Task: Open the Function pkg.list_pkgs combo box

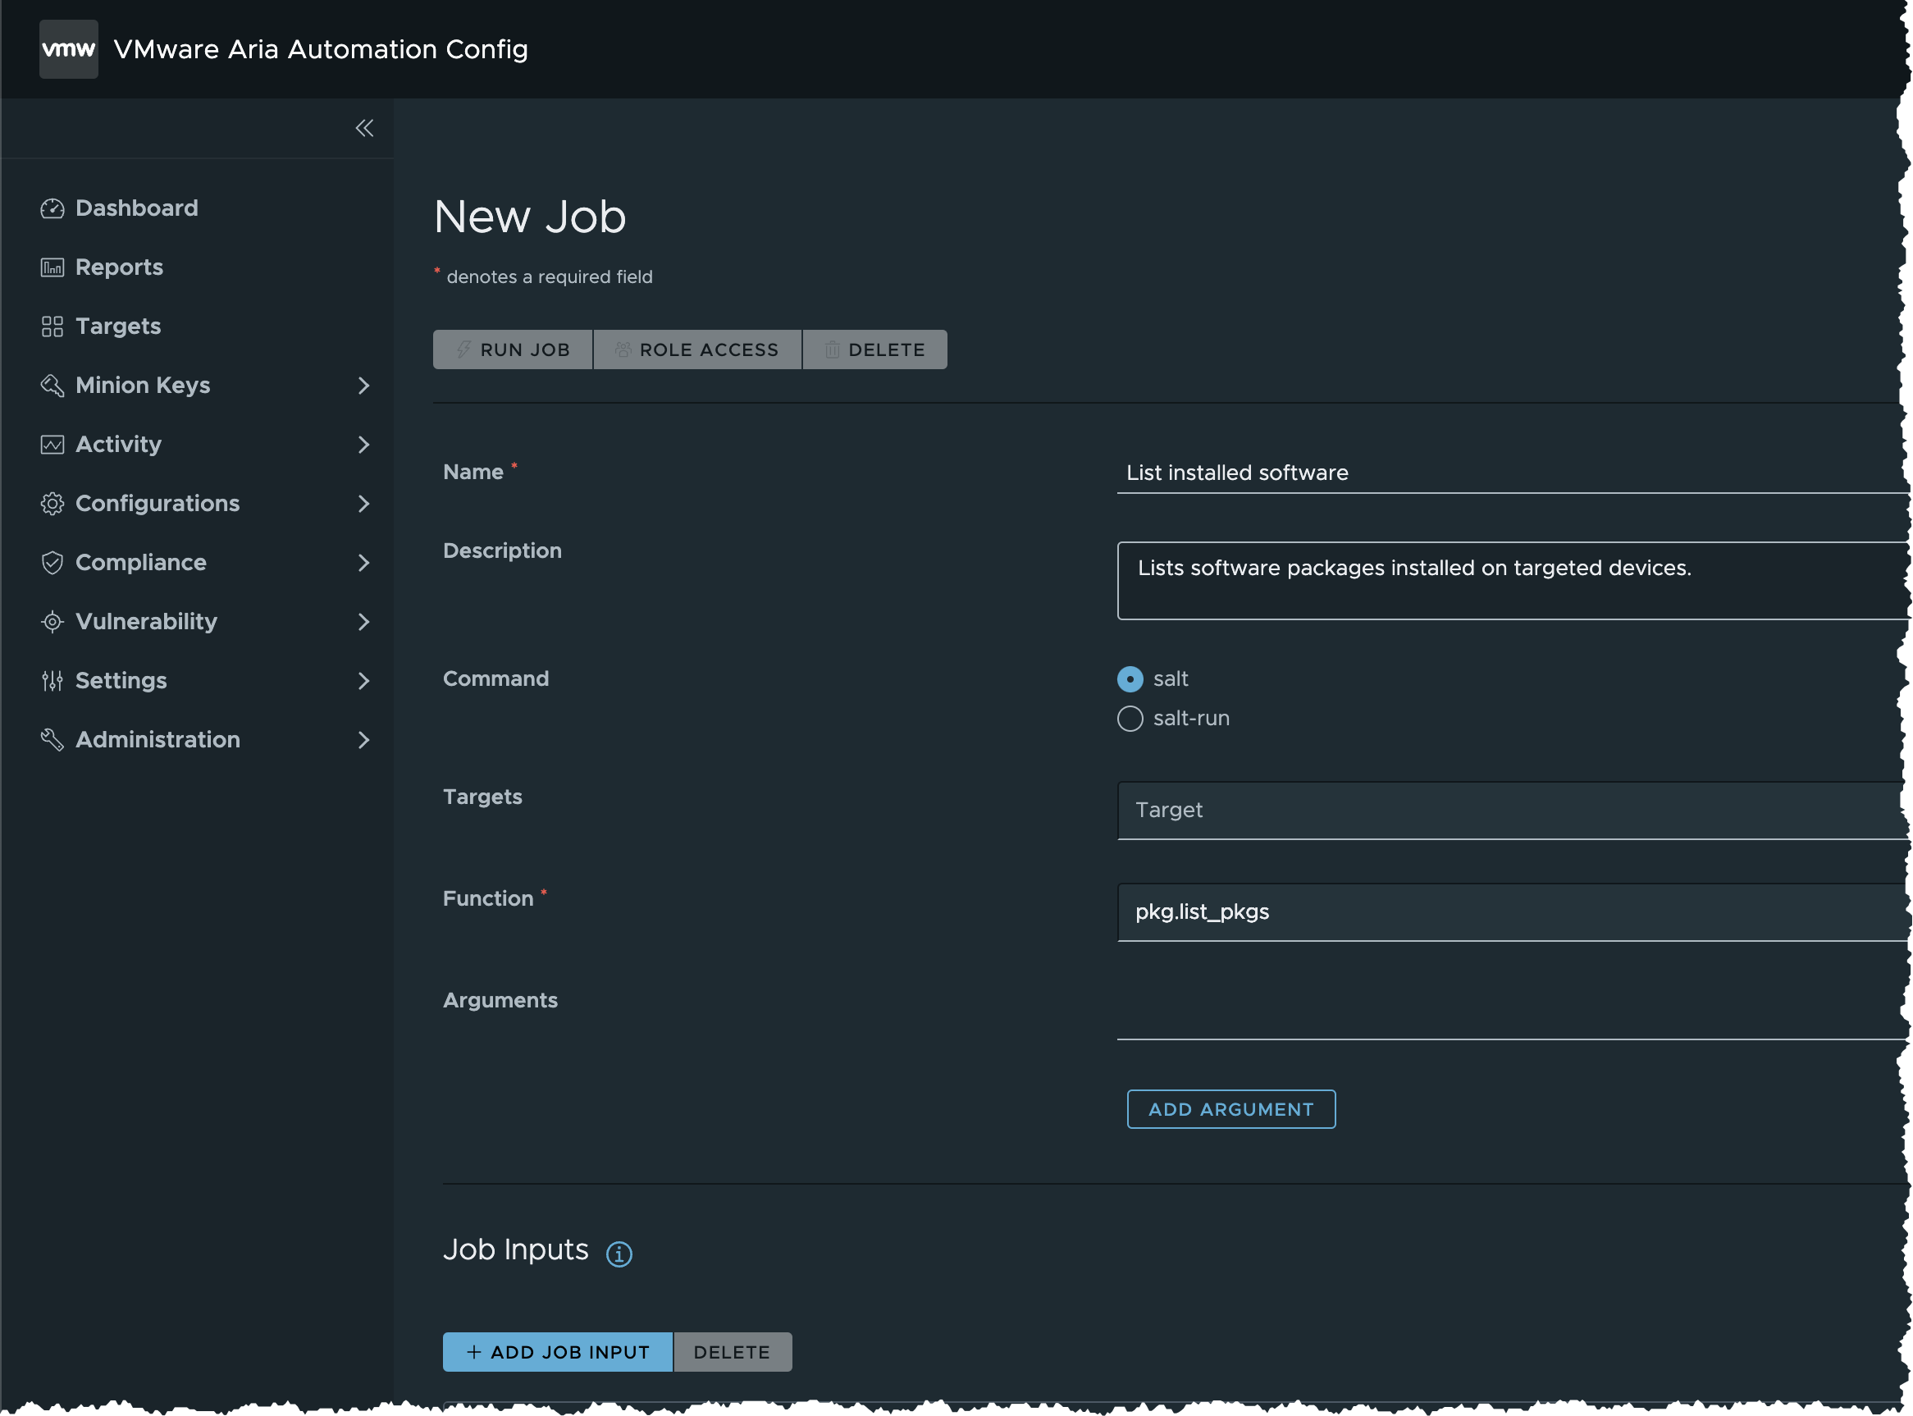Action: [x=1514, y=913]
